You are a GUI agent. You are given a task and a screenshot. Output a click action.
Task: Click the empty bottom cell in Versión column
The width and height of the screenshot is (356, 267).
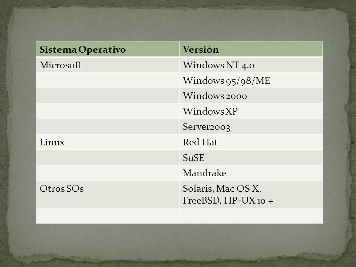[251, 216]
